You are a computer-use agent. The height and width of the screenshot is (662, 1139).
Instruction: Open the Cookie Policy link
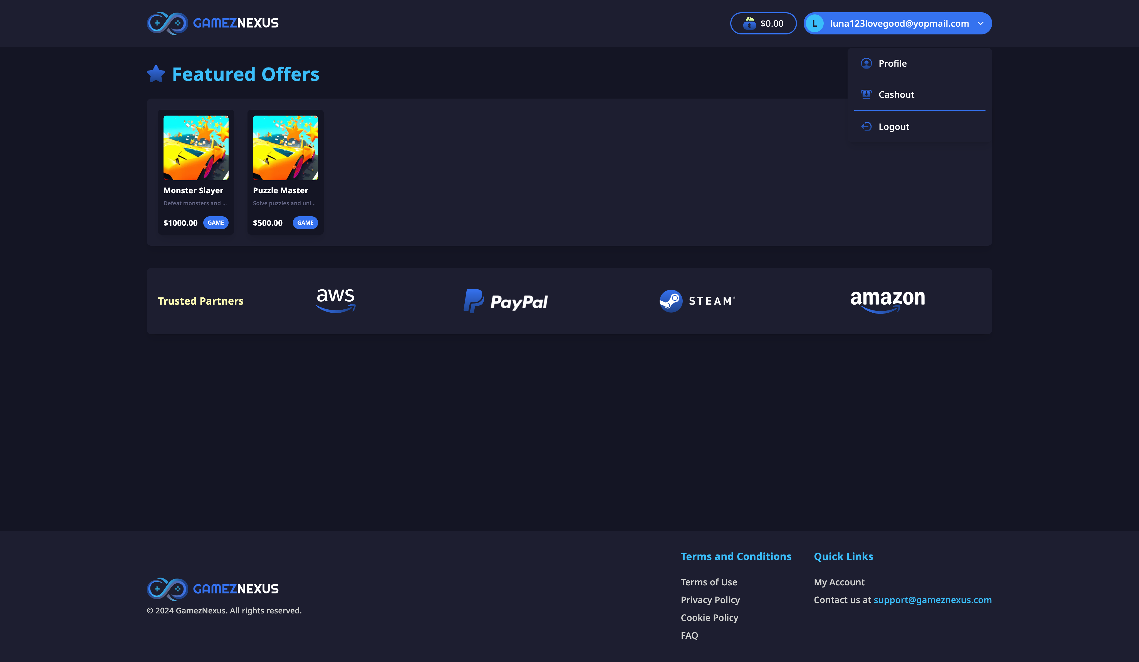point(709,618)
